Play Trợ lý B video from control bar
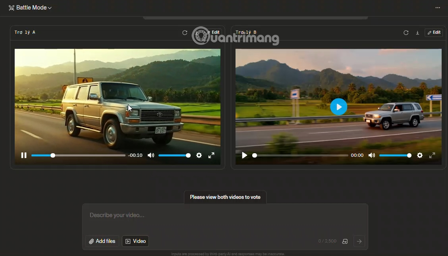The width and height of the screenshot is (448, 256). point(244,155)
